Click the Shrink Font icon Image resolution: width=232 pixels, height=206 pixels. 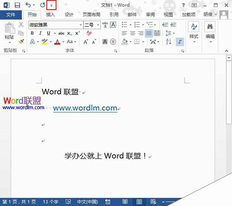click(94, 42)
